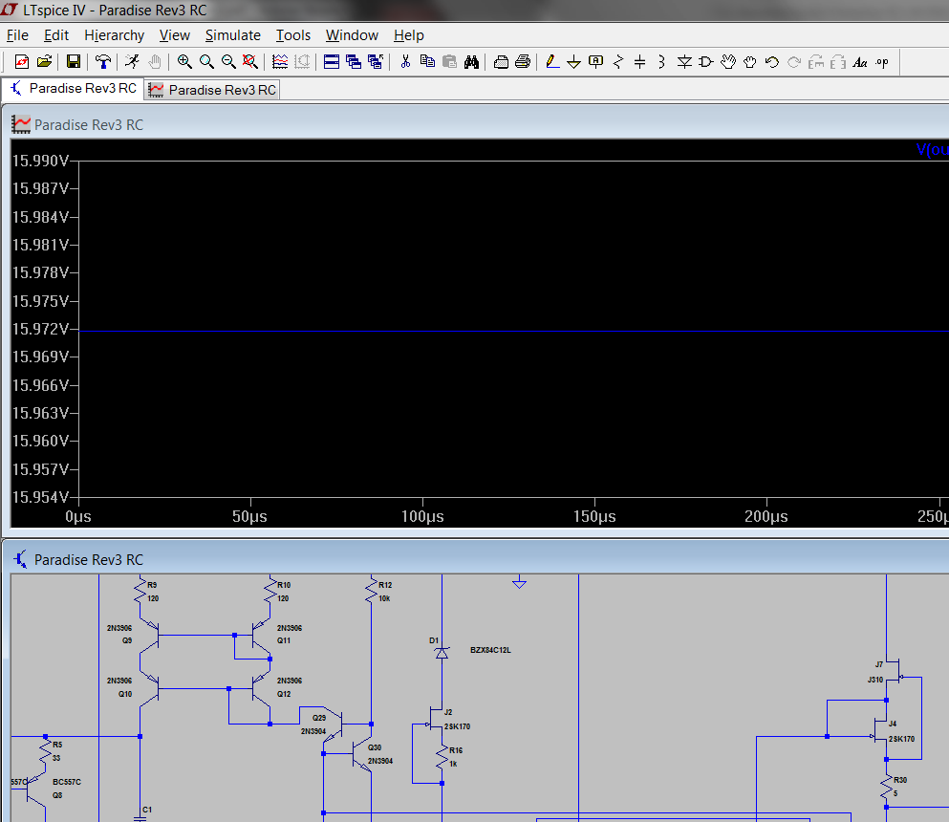
Task: Save using the floppy disk icon
Action: 74,62
